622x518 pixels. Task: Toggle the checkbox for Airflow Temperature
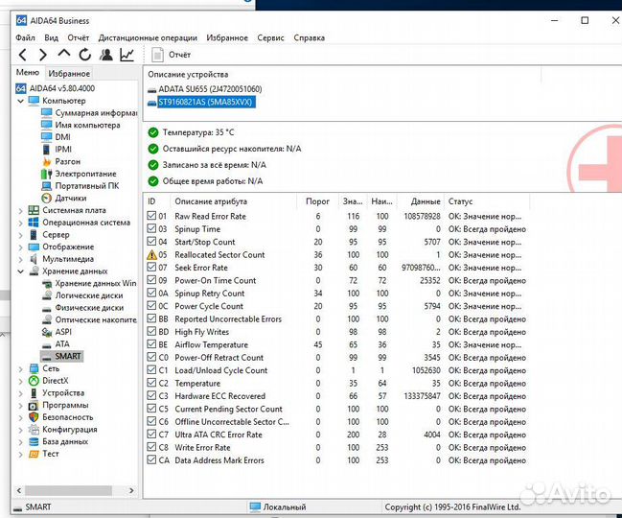tap(151, 344)
